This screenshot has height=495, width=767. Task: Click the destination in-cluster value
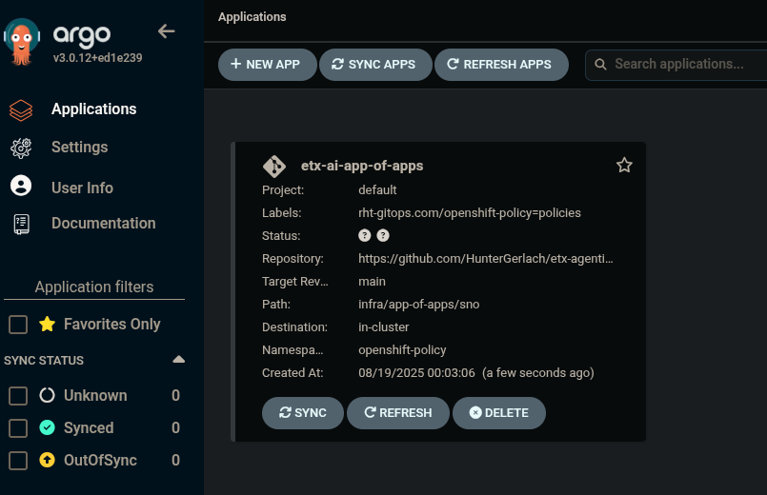[x=383, y=327]
